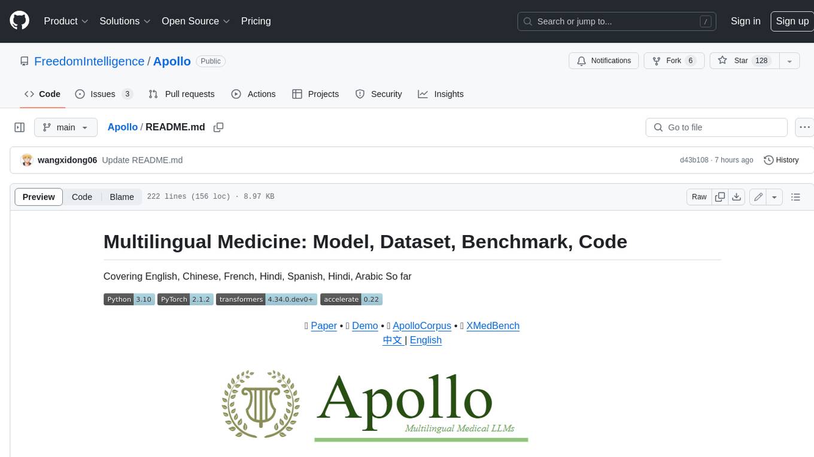
Task: Switch to the Code tab
Action: tap(42, 94)
